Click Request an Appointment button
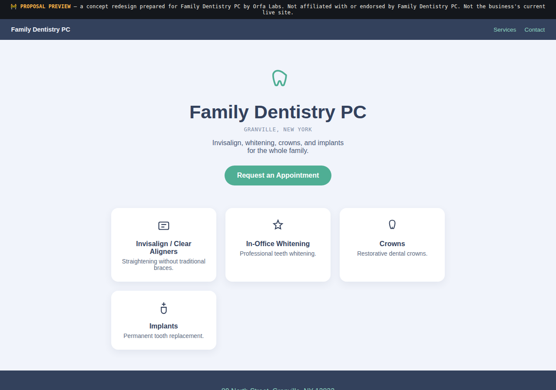Screen dimensions: 556x390 tap(278, 175)
